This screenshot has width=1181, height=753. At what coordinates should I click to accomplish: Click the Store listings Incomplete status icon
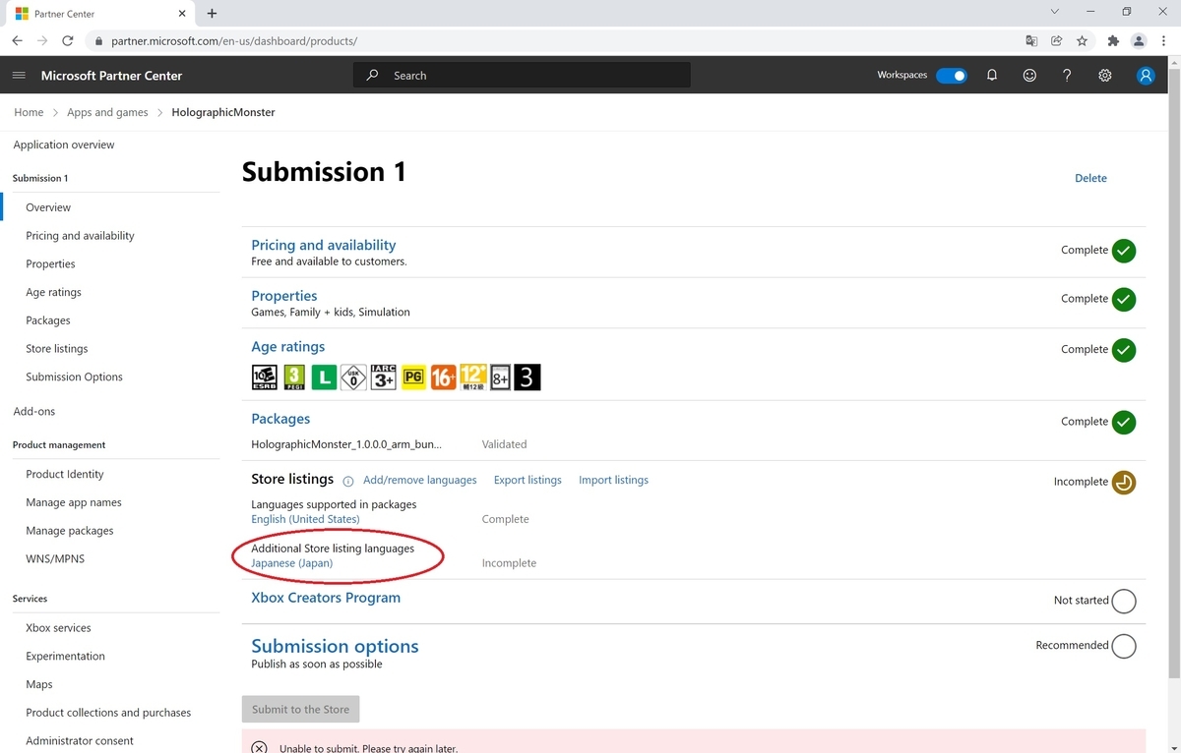coord(1124,482)
